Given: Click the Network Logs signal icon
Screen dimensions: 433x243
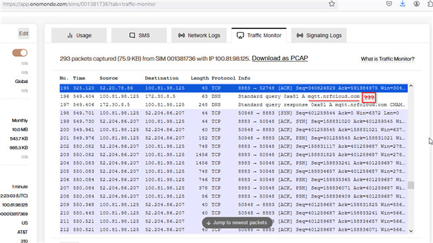Looking at the screenshot, I should [181, 35].
